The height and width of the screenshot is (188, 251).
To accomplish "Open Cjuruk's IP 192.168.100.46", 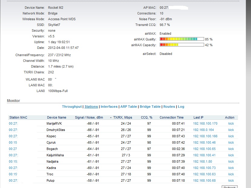I will (204, 142).
